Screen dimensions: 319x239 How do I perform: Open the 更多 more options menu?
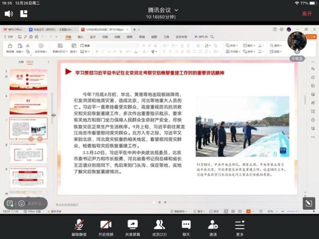240,227
